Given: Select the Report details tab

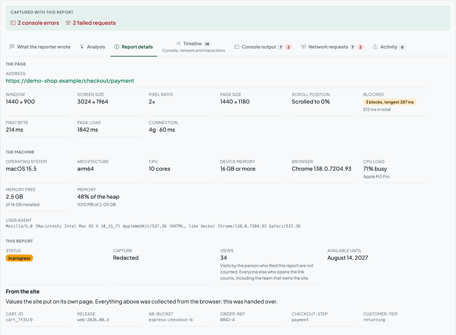Looking at the screenshot, I should tap(134, 47).
